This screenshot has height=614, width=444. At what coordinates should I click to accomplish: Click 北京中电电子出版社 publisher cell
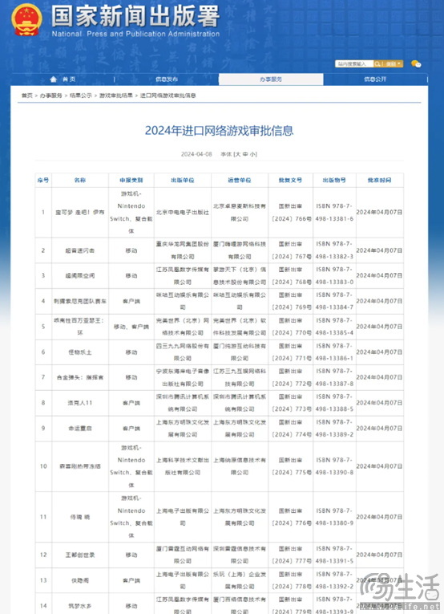[183, 212]
